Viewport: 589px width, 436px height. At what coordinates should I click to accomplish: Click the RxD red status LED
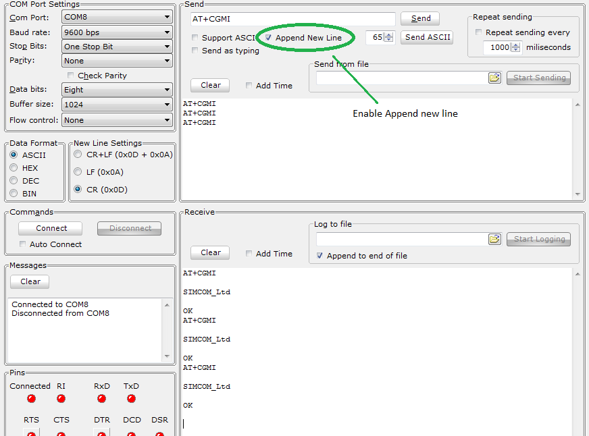click(x=102, y=399)
